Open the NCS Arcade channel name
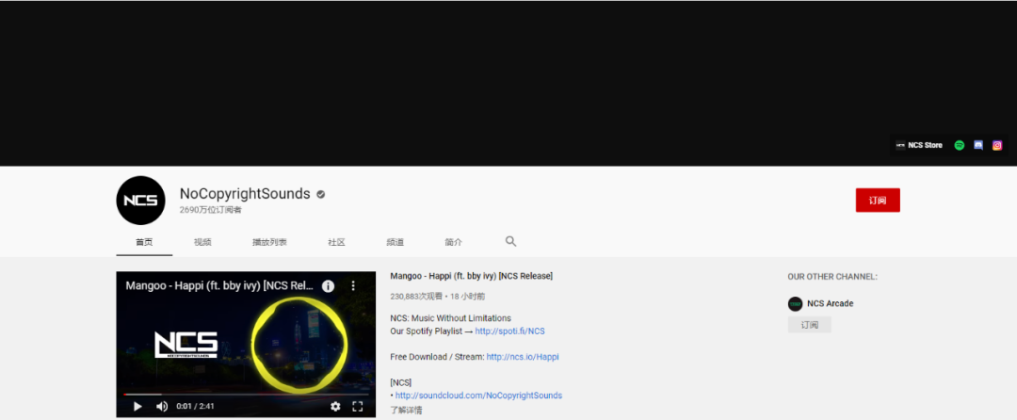 [831, 303]
